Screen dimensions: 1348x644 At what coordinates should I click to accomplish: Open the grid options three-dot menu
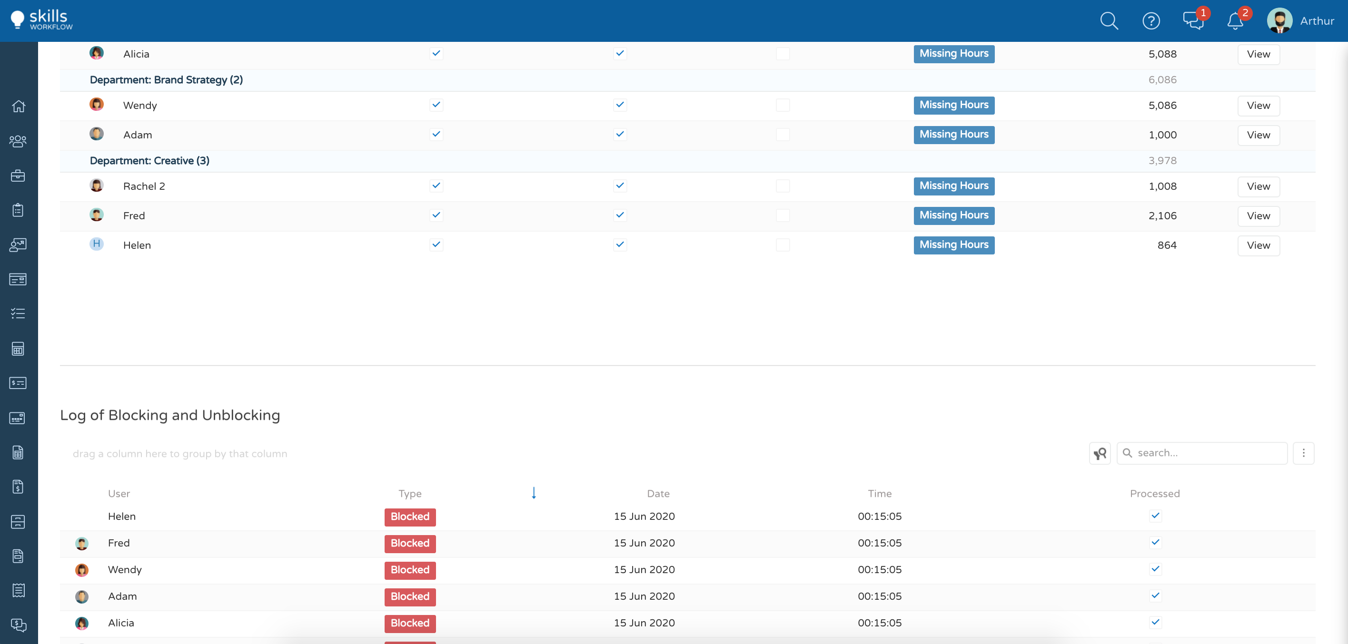[1304, 453]
